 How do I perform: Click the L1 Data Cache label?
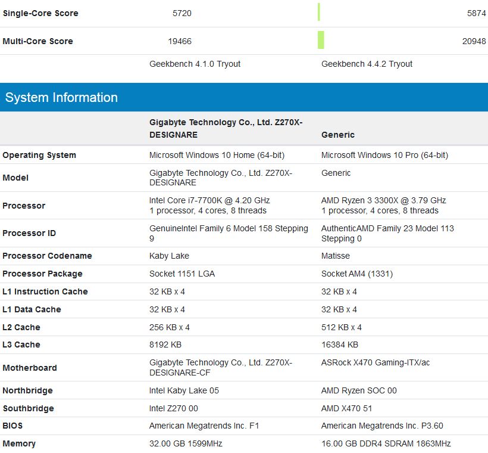coord(32,309)
